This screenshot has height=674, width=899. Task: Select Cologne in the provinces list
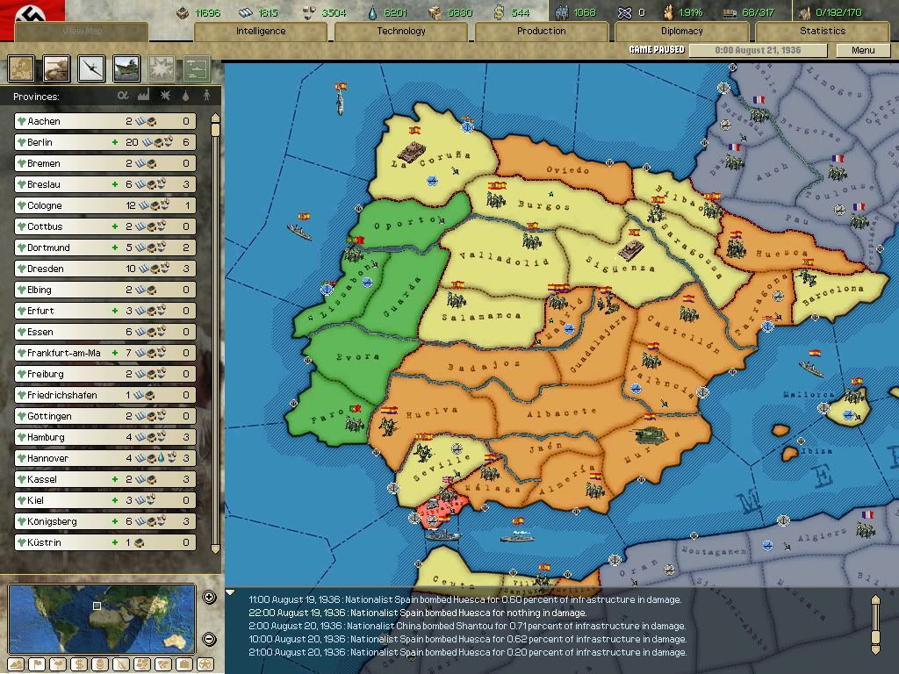pos(105,205)
